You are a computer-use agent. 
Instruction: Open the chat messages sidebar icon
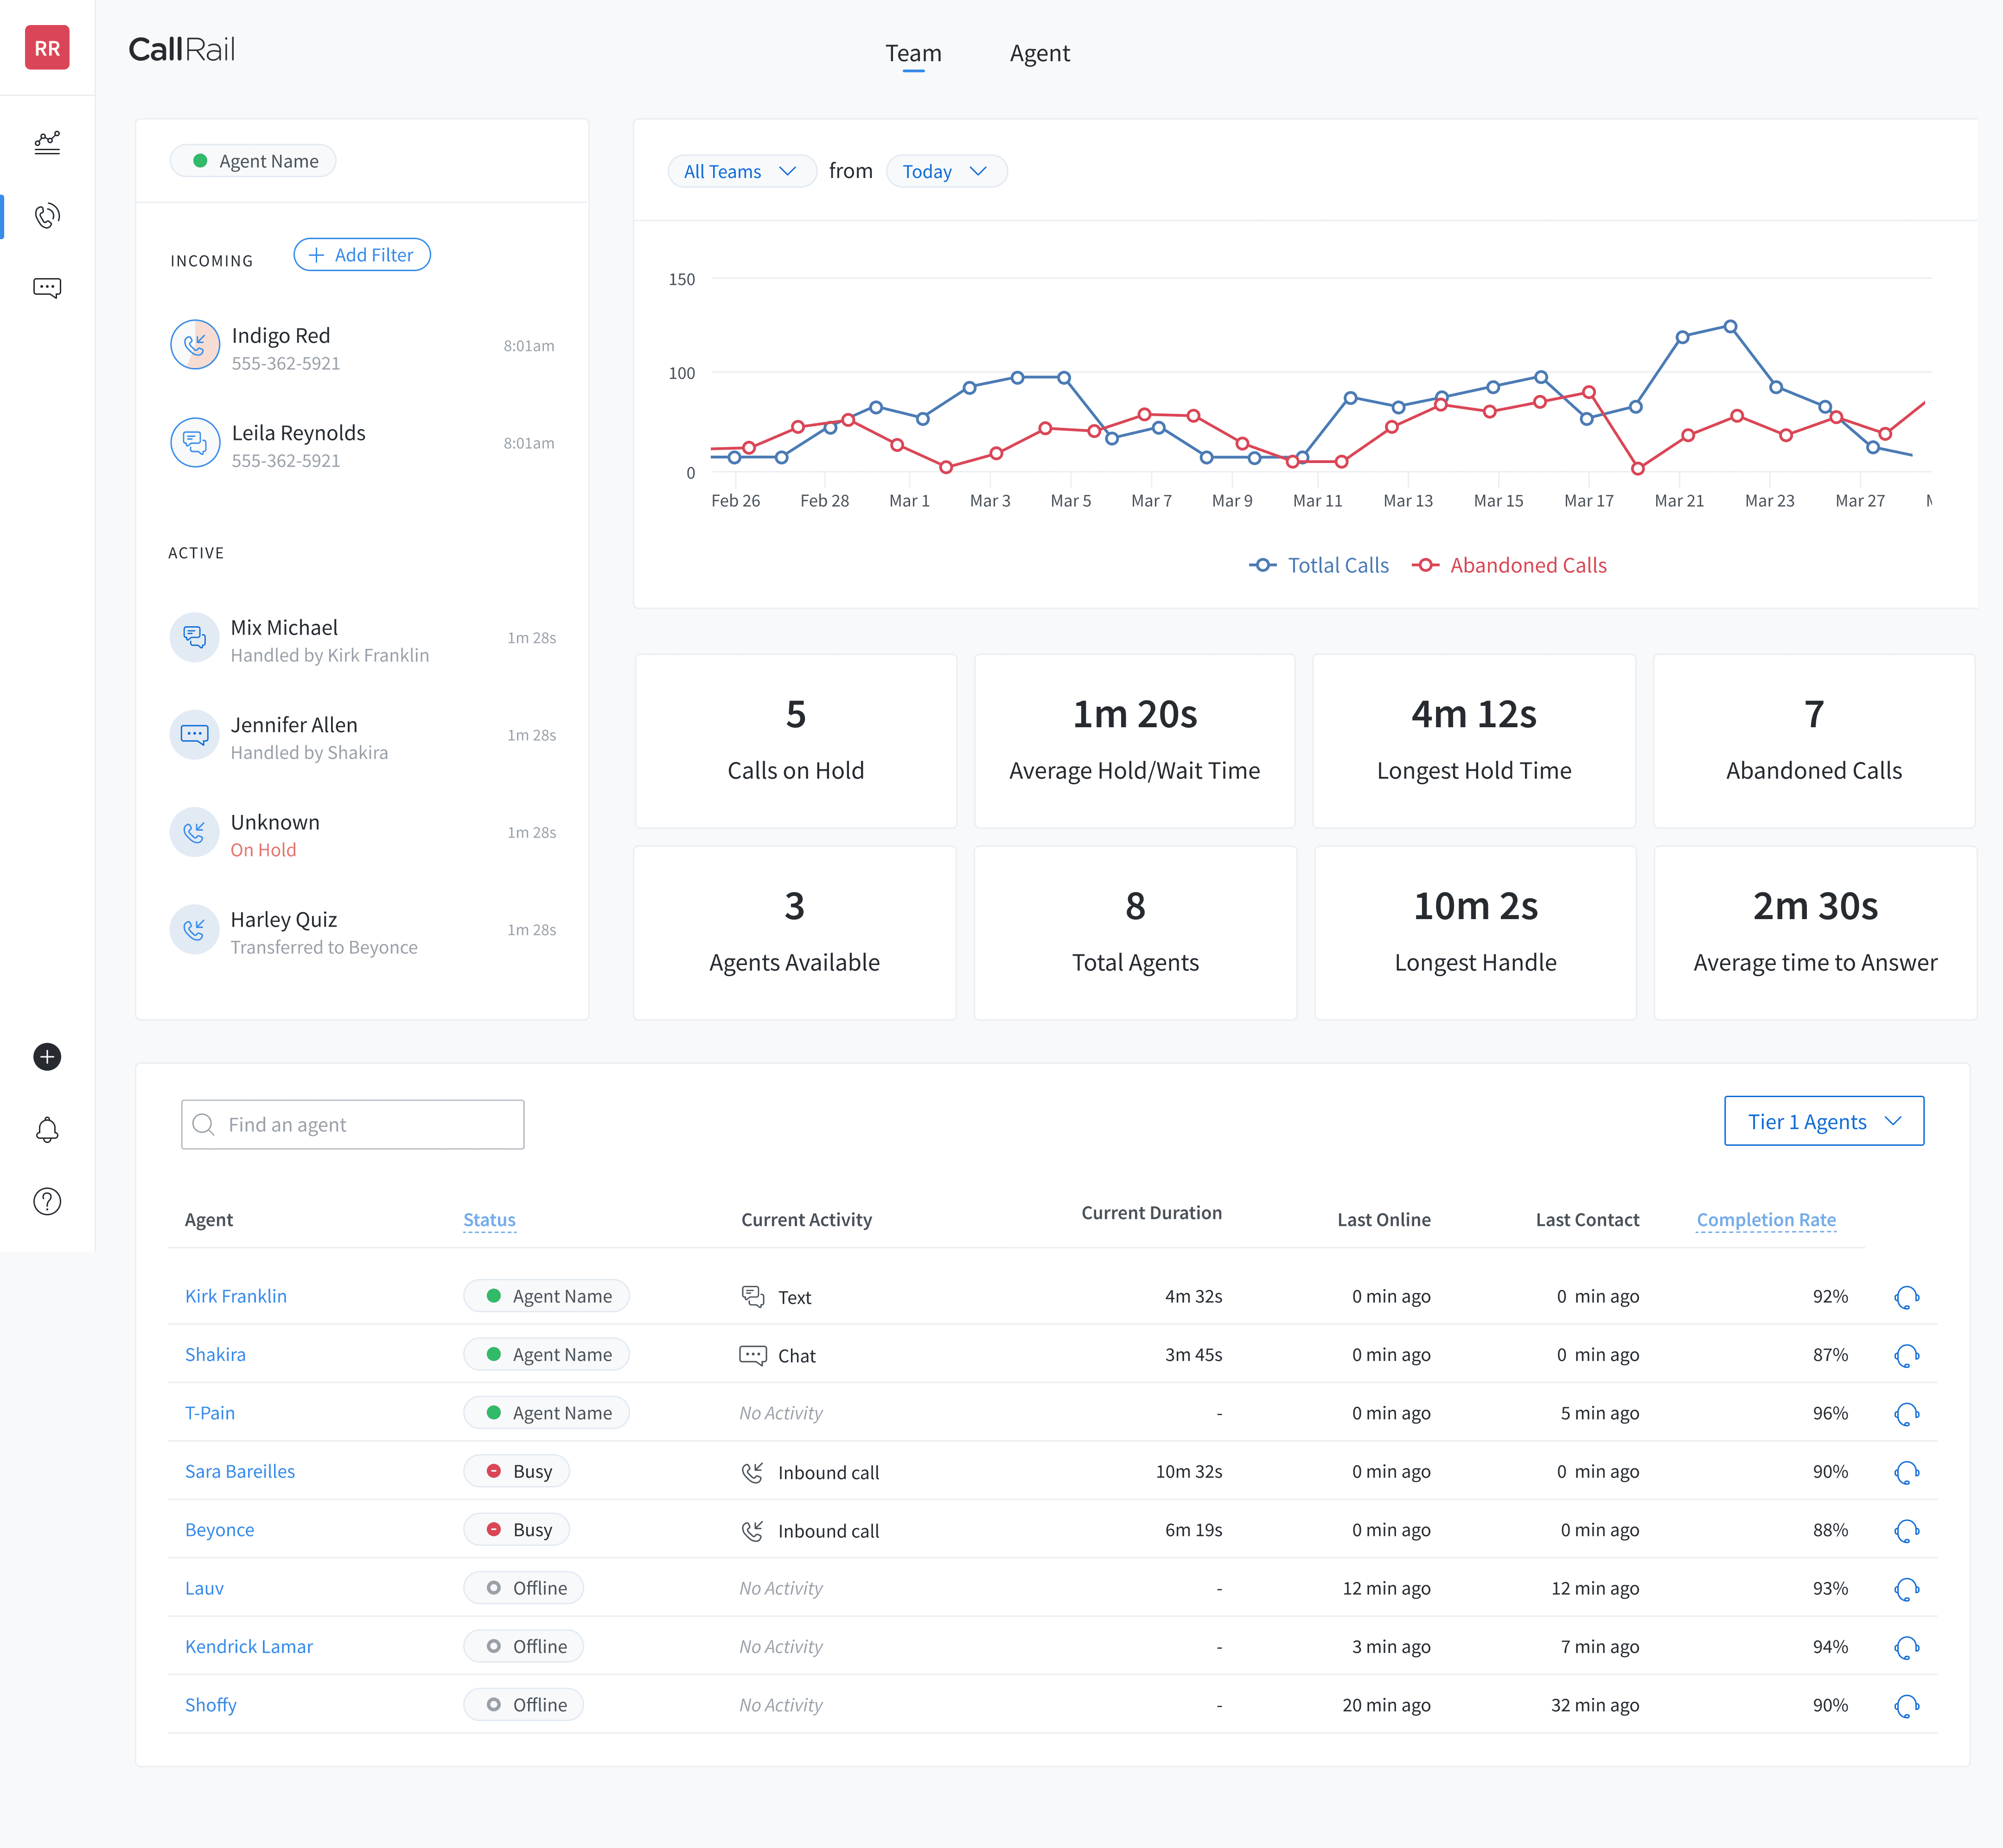click(47, 288)
